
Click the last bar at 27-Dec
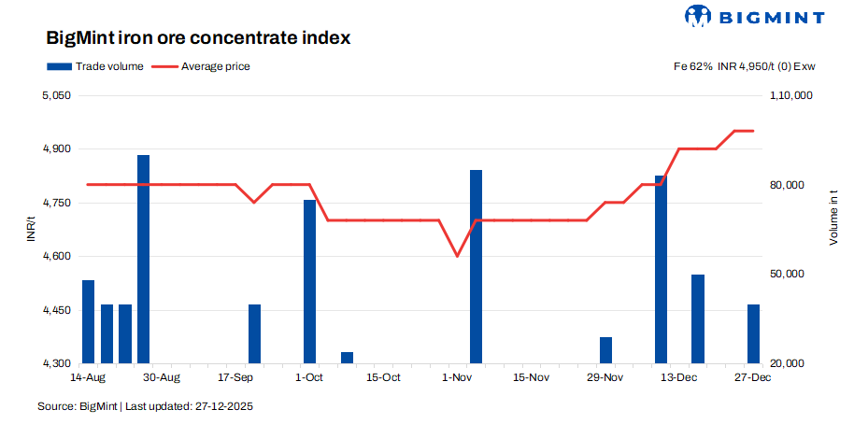click(753, 333)
